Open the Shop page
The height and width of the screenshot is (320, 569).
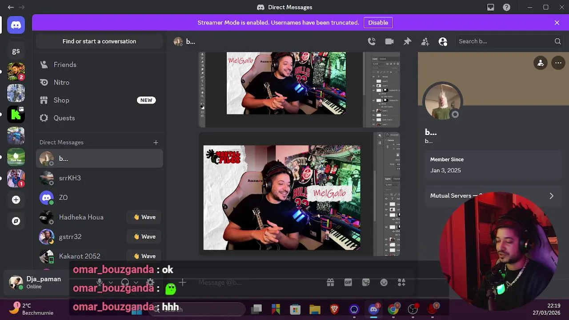[x=100, y=100]
